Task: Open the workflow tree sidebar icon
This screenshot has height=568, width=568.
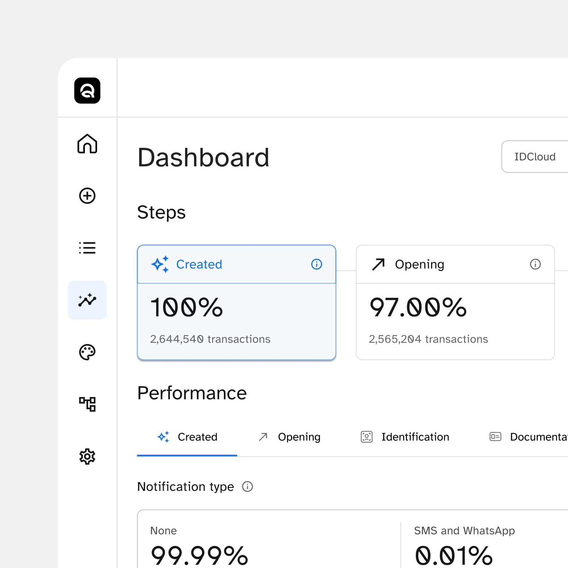Action: tap(87, 404)
